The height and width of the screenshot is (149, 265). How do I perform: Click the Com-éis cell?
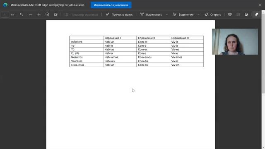(153, 61)
